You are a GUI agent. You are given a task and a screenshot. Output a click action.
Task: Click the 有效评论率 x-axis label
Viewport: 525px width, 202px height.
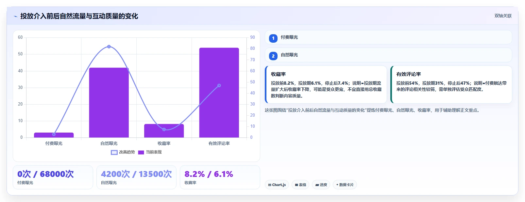[219, 143]
